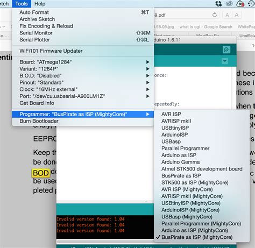Open the Help menu
The image size is (255, 248).
40,4
